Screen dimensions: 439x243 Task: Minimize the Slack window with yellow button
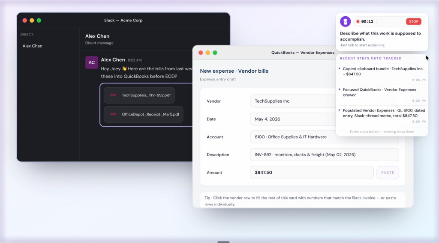click(x=32, y=21)
